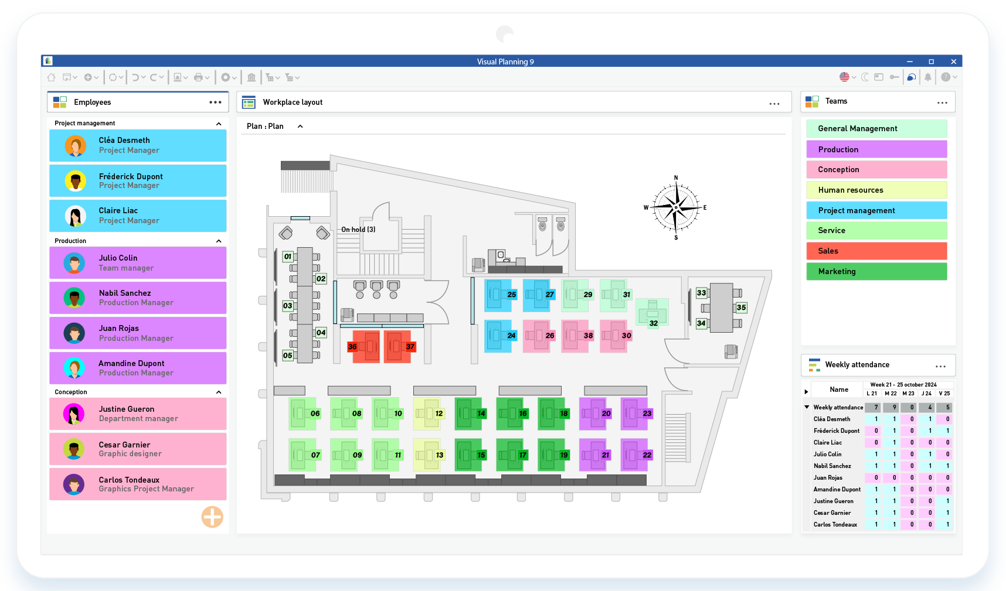Redo the last action

pyautogui.click(x=154, y=77)
